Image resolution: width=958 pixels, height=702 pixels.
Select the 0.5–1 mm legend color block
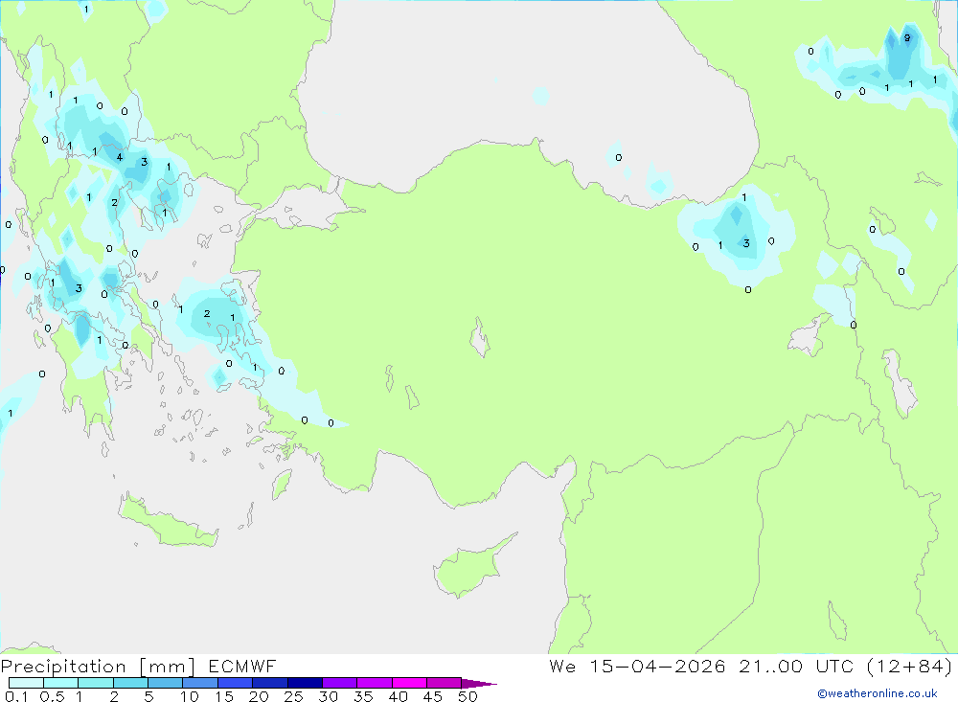[x=61, y=683]
